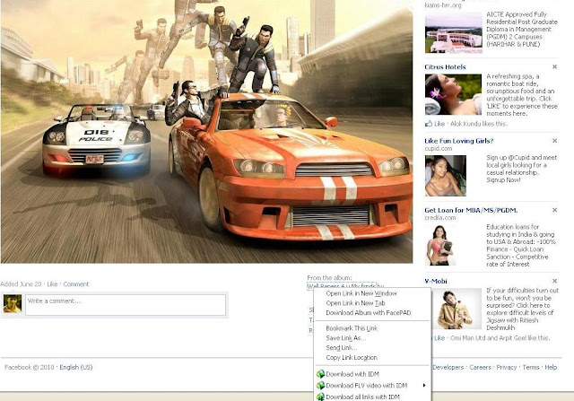Click the cupid.com domain text

coord(439,148)
